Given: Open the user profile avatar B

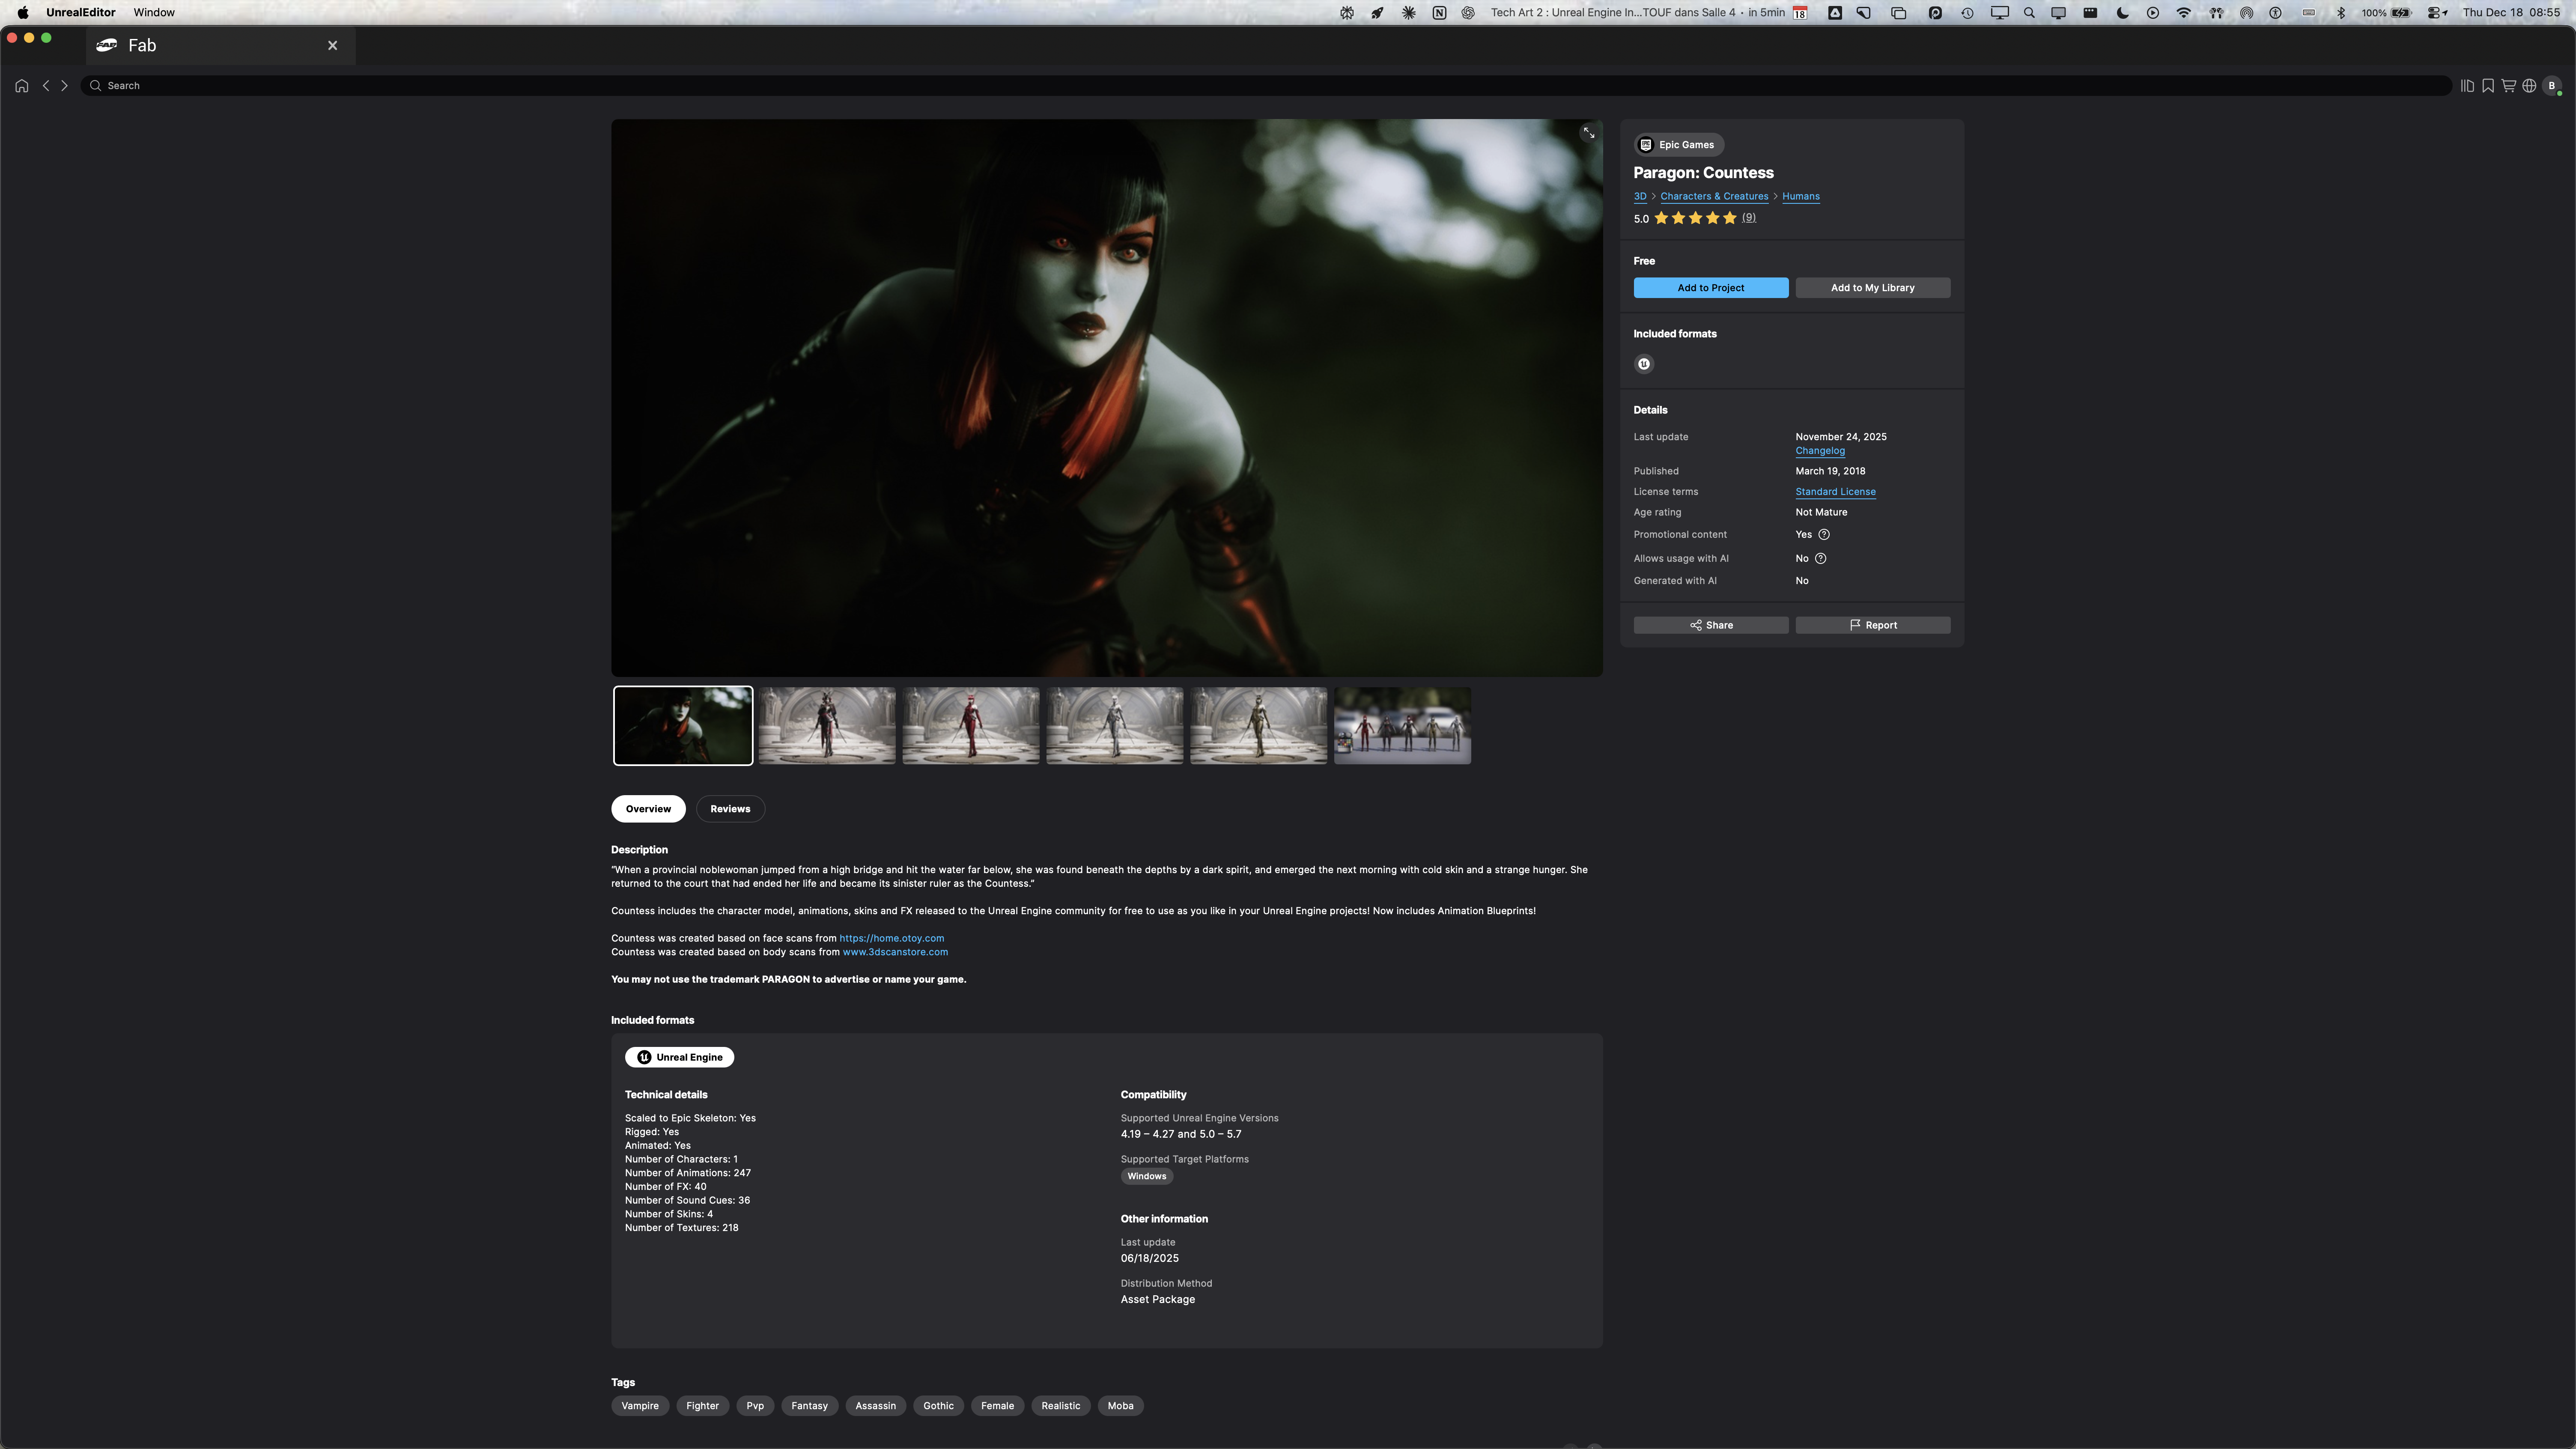Looking at the screenshot, I should point(2552,86).
